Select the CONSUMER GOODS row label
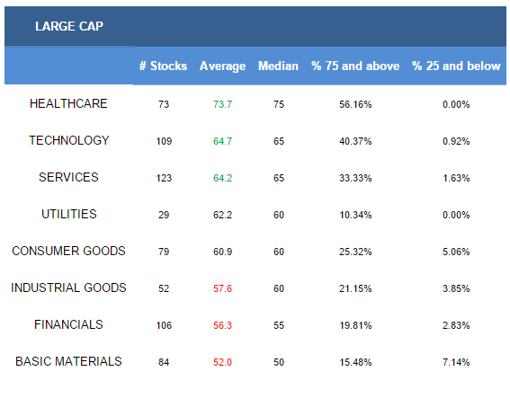510x398 pixels. 68,251
